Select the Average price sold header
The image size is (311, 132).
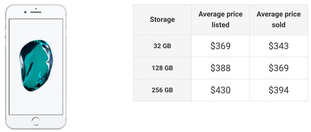tap(279, 20)
